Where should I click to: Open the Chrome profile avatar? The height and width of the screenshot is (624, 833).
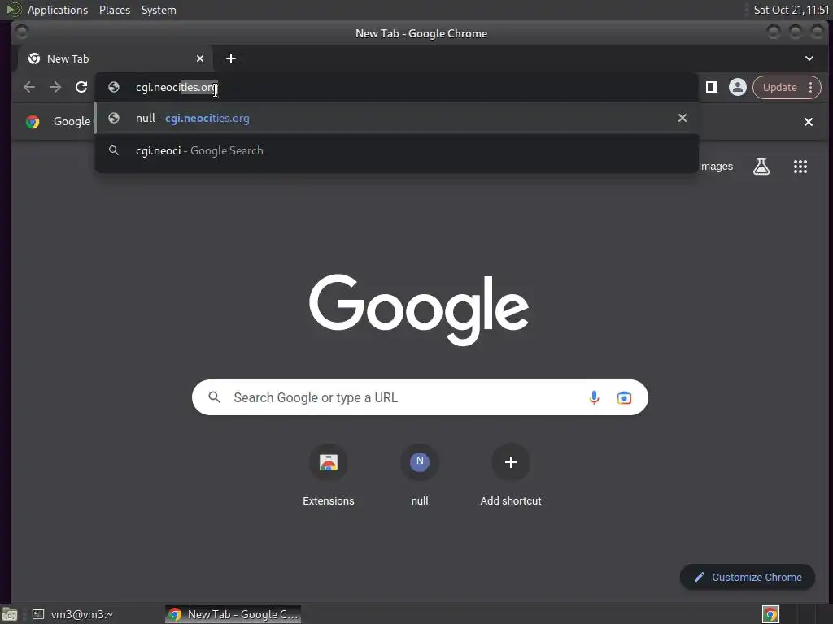(x=737, y=87)
